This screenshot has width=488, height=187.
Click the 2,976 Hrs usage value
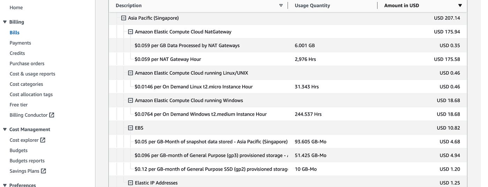click(x=305, y=59)
